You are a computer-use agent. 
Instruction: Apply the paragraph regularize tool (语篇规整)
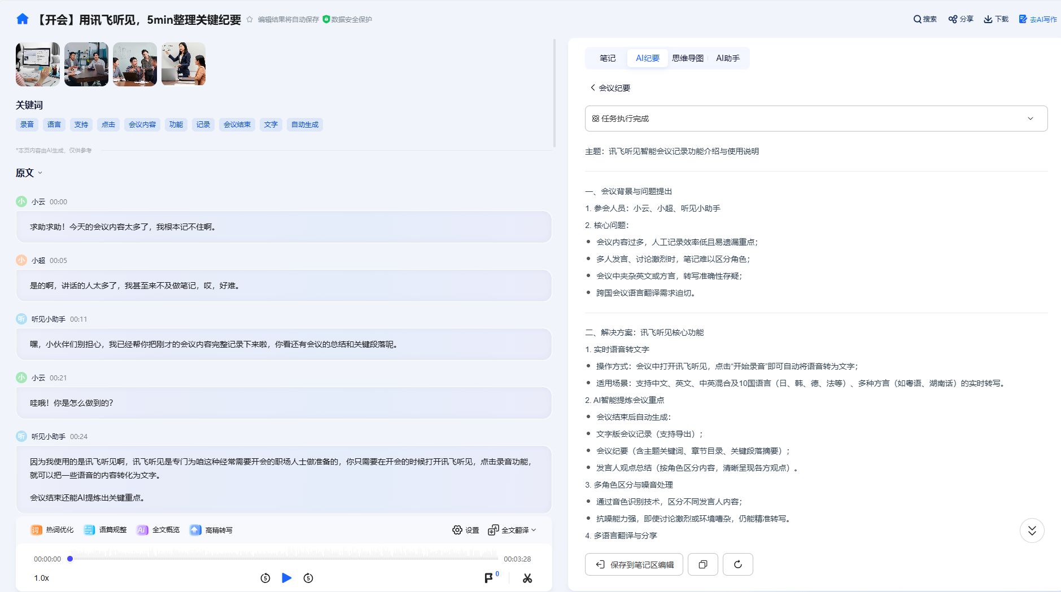[106, 530]
